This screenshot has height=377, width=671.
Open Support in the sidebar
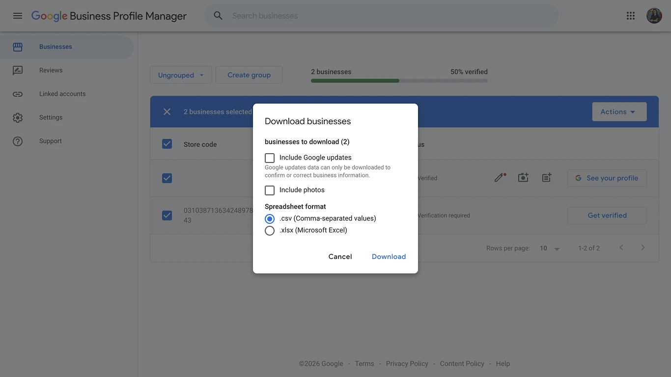click(x=67, y=141)
